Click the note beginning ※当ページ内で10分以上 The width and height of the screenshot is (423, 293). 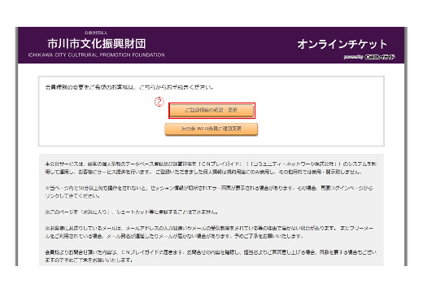[x=209, y=192]
